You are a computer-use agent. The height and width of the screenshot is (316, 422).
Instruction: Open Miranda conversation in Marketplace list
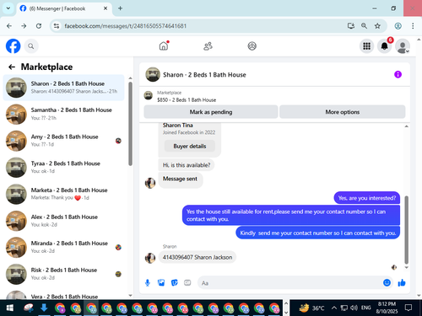point(63,247)
